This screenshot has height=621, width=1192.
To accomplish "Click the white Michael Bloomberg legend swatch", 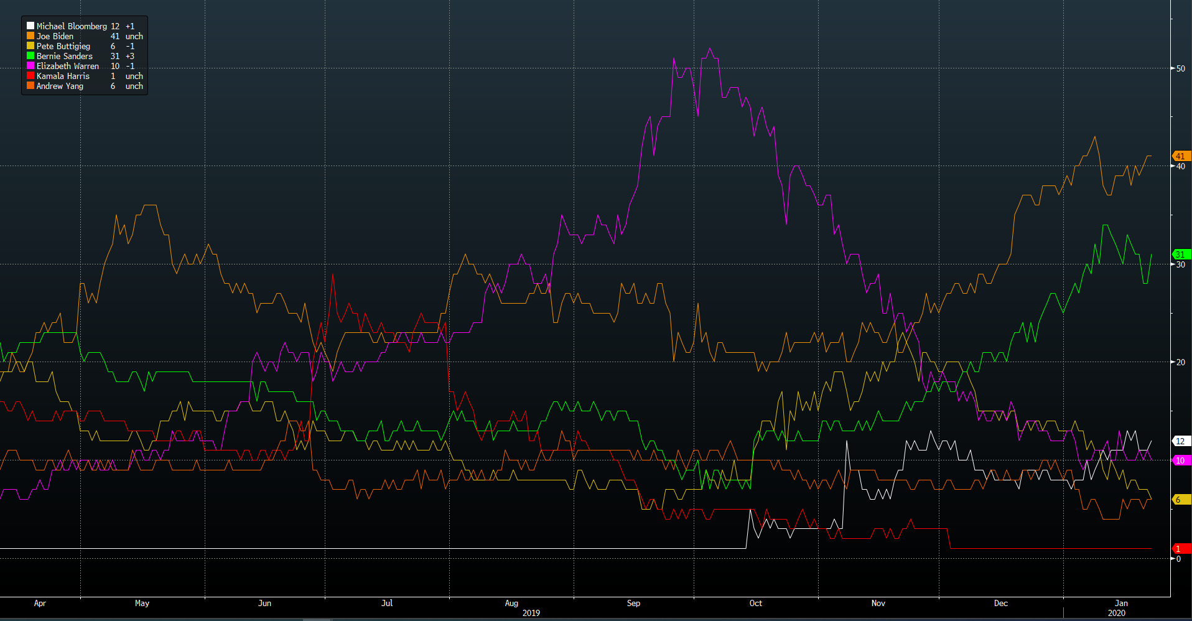I will click(x=30, y=26).
